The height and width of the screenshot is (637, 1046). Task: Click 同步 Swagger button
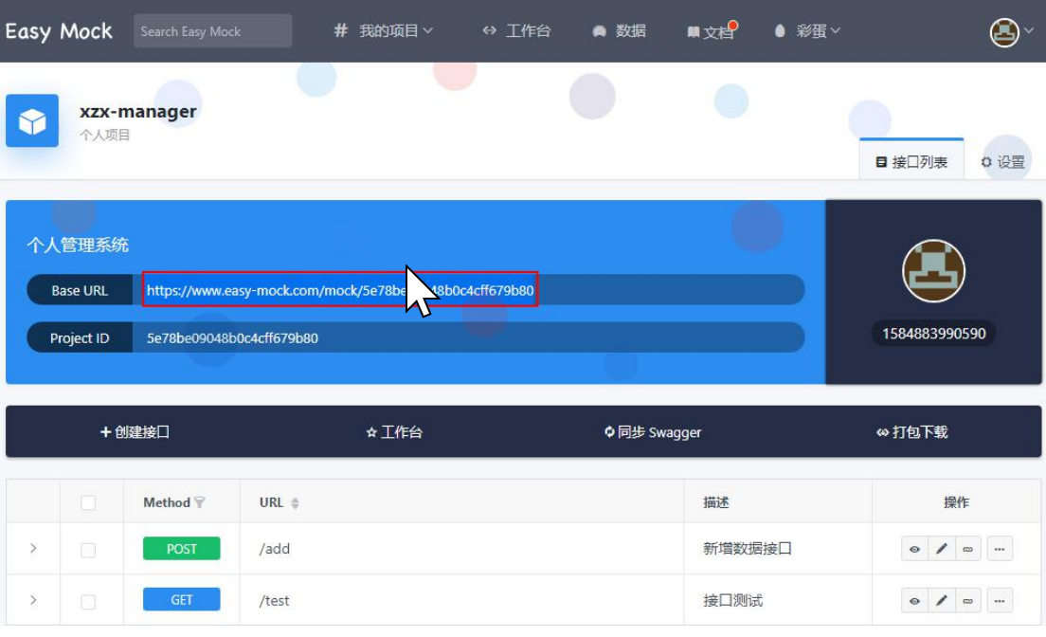[x=653, y=432]
